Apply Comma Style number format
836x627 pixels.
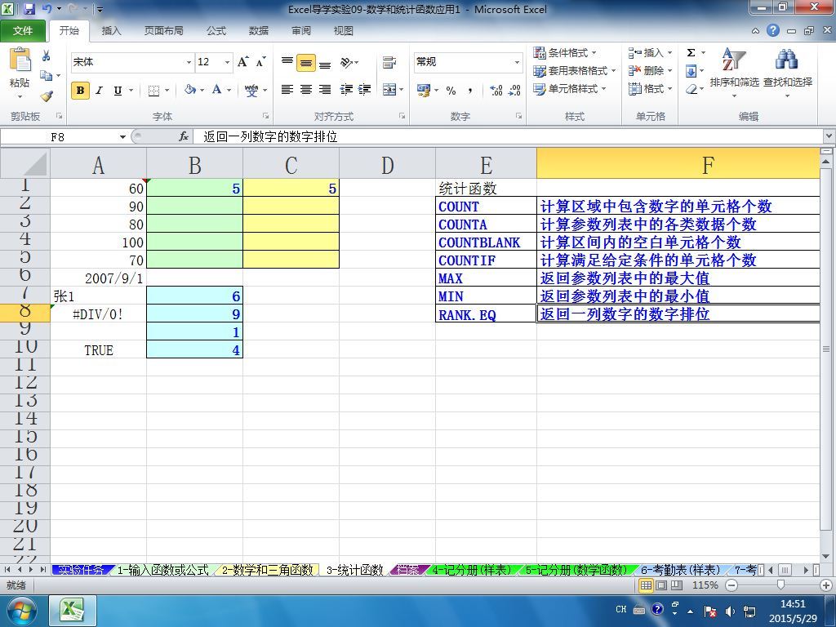point(469,90)
